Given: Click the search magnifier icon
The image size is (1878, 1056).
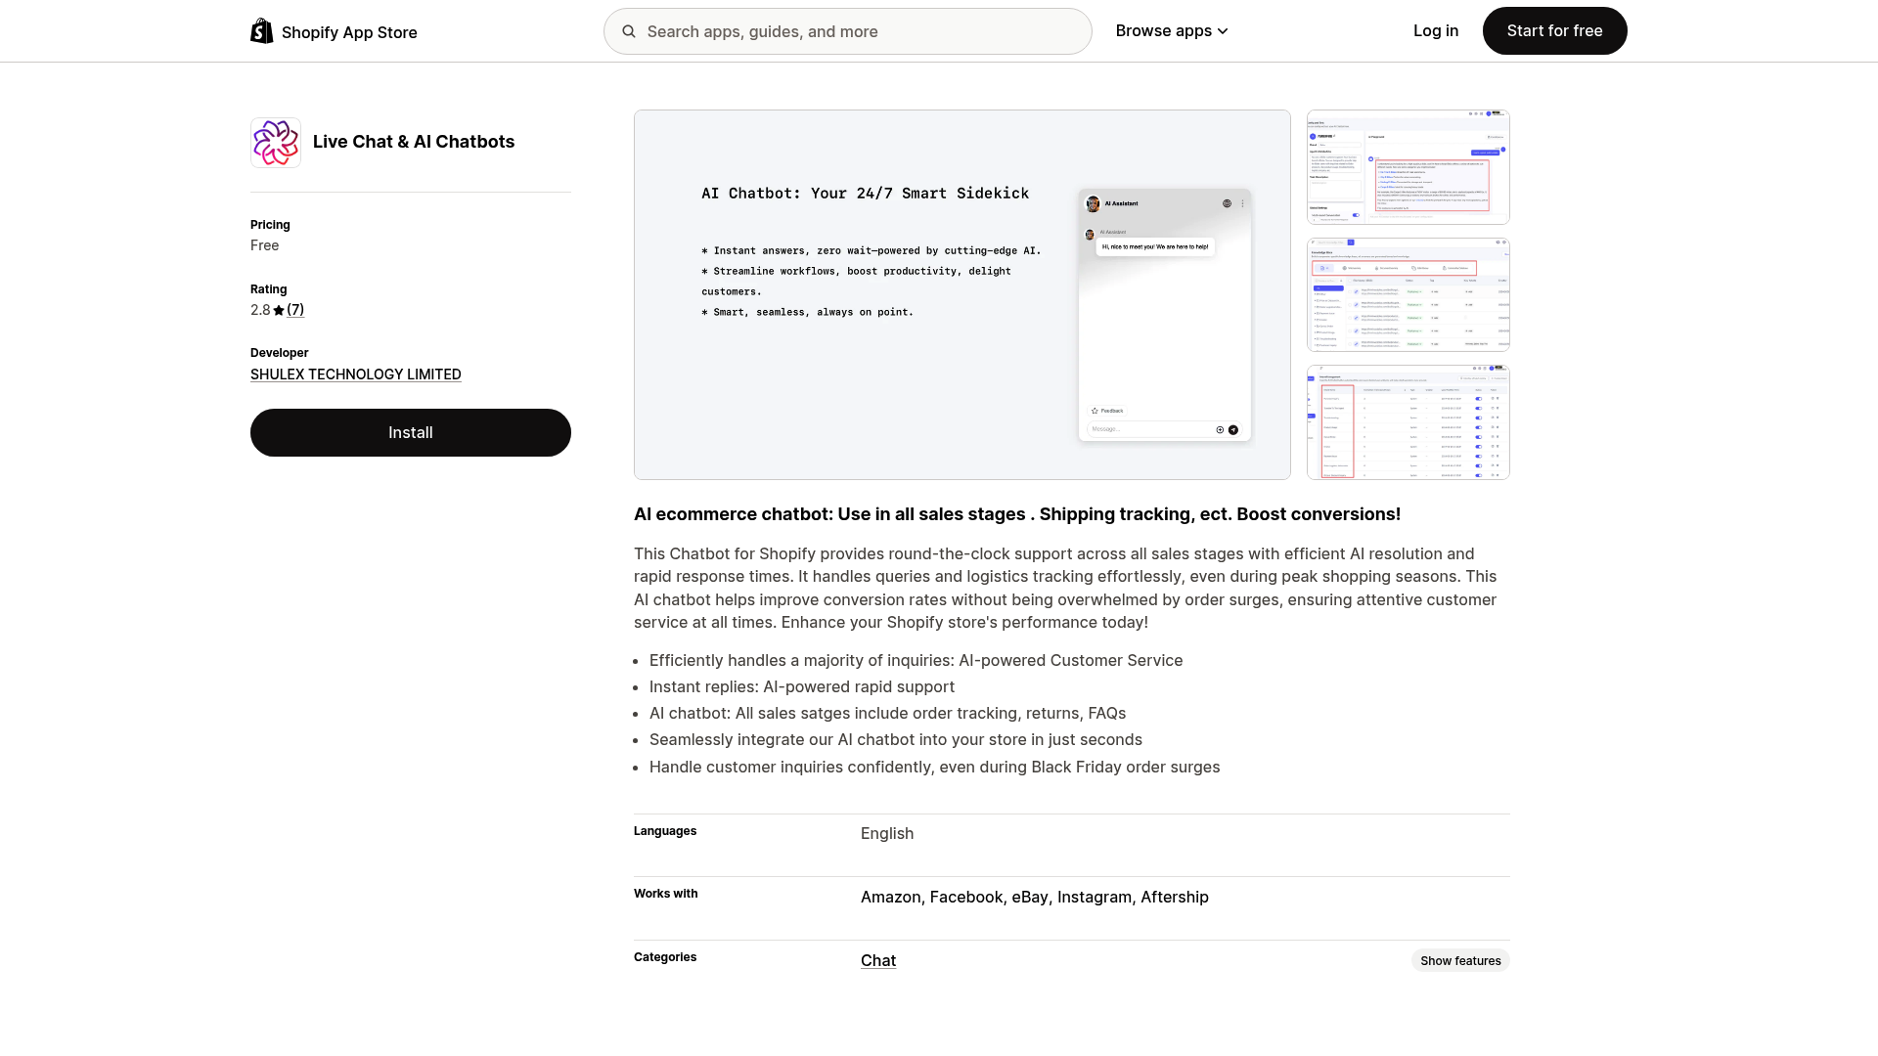Looking at the screenshot, I should 629,31.
